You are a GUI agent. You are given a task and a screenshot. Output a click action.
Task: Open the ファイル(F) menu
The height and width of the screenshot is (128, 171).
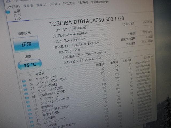pyautogui.click(x=13, y=7)
